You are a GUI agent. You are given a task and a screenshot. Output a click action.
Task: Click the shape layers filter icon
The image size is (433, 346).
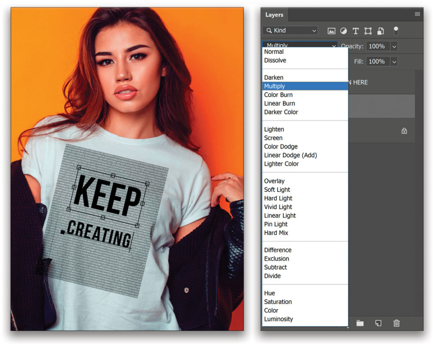point(368,31)
